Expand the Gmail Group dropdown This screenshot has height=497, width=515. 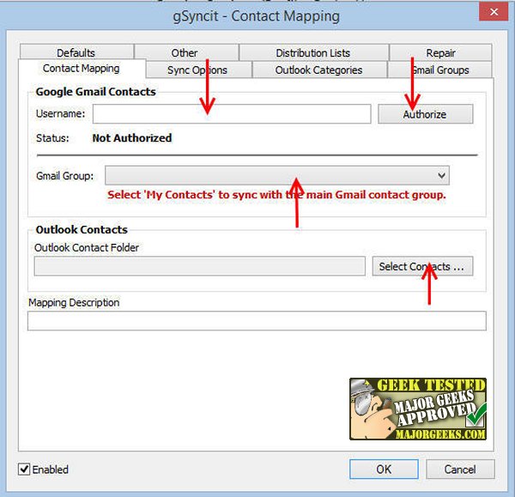coord(277,175)
